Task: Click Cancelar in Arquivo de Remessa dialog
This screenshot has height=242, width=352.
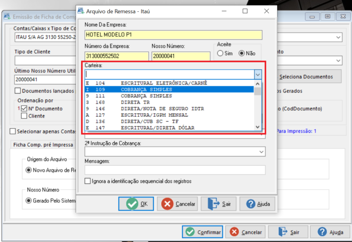Action: (x=177, y=204)
